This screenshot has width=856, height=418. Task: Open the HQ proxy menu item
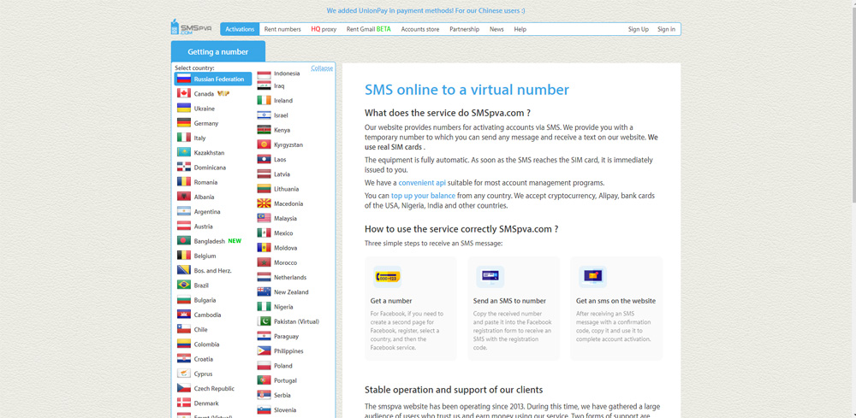click(x=324, y=29)
